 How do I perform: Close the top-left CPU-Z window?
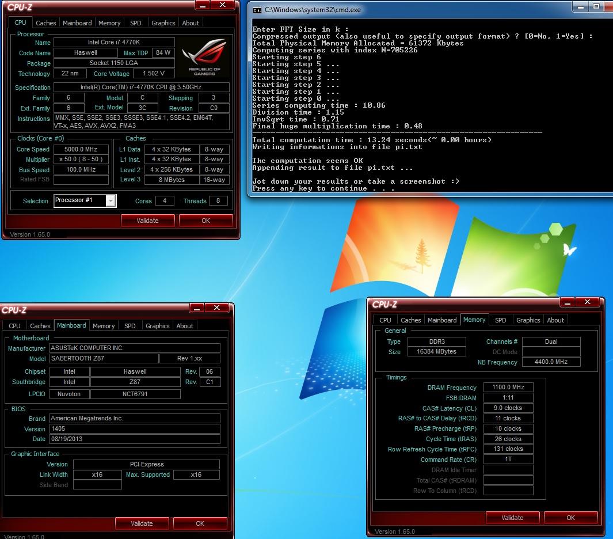222,5
